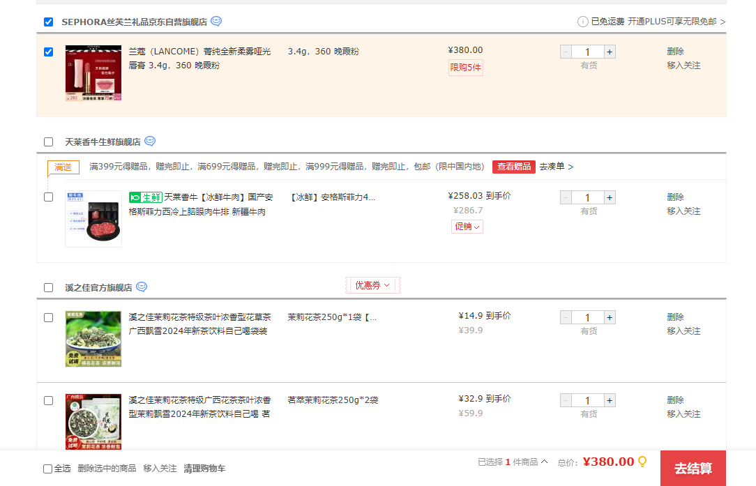Click the 查看赠品 red button
Viewport: 756px width, 486px height.
pos(513,167)
